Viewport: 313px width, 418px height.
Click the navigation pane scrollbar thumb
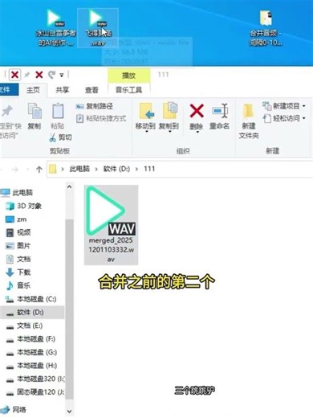[x=69, y=309]
